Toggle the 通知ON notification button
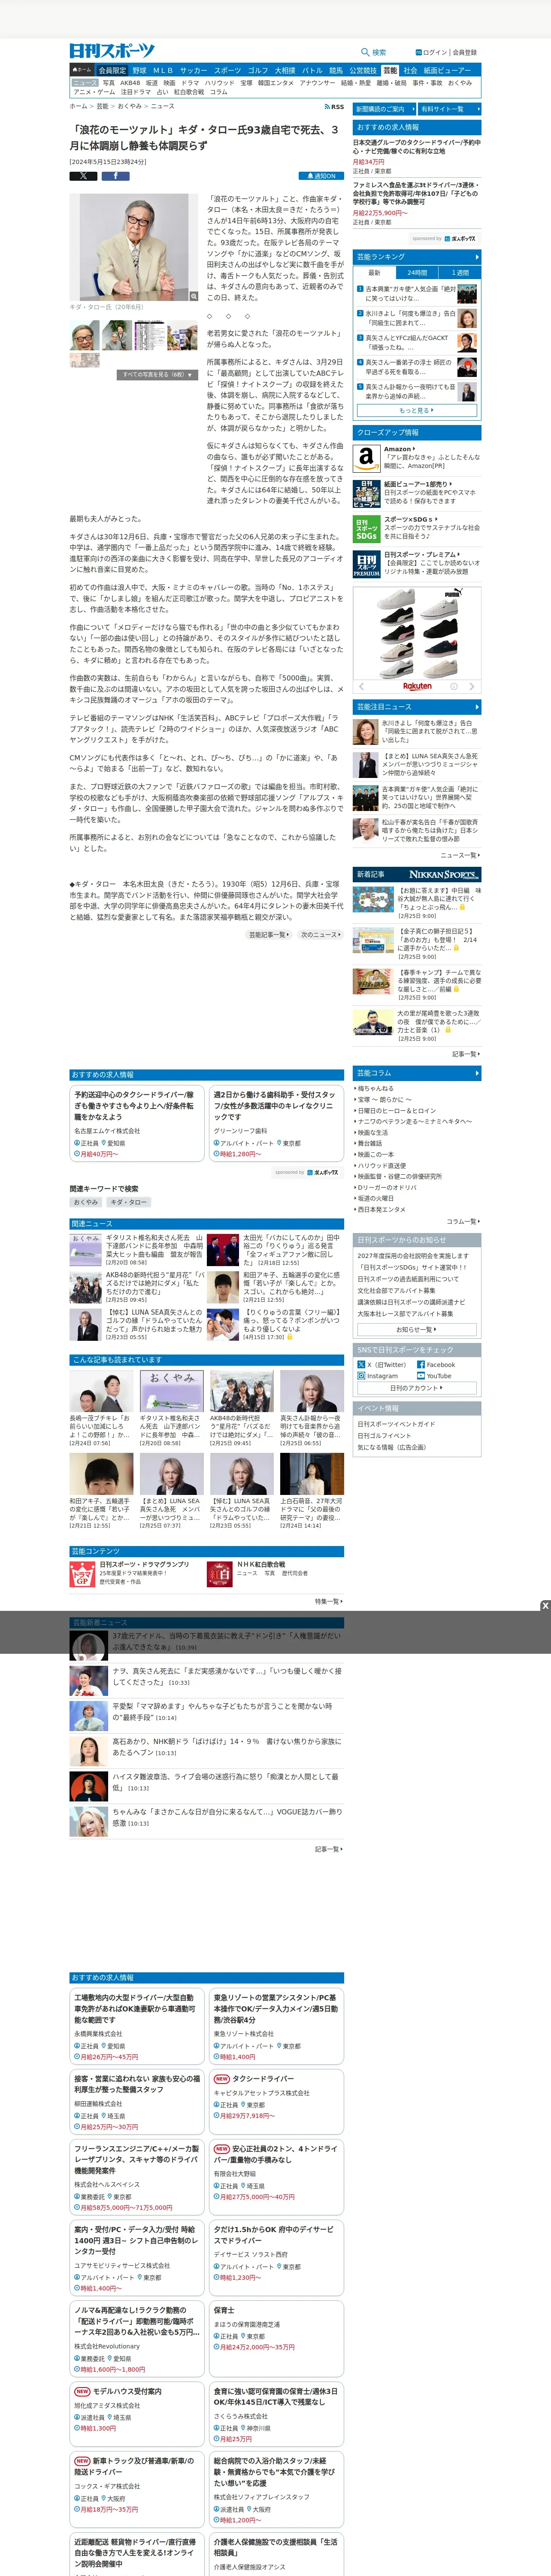 [322, 176]
